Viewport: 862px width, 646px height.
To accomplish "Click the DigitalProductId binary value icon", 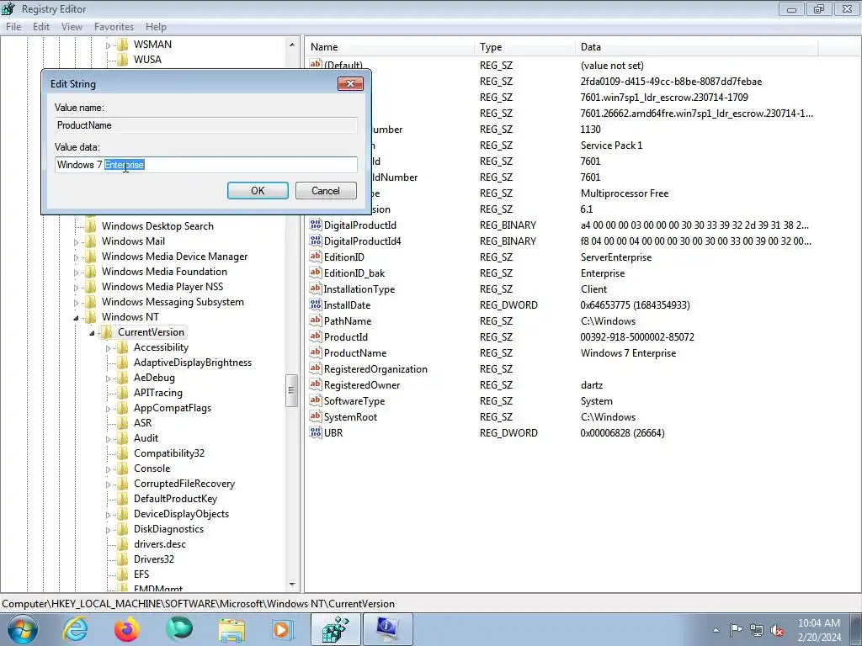I will click(316, 225).
